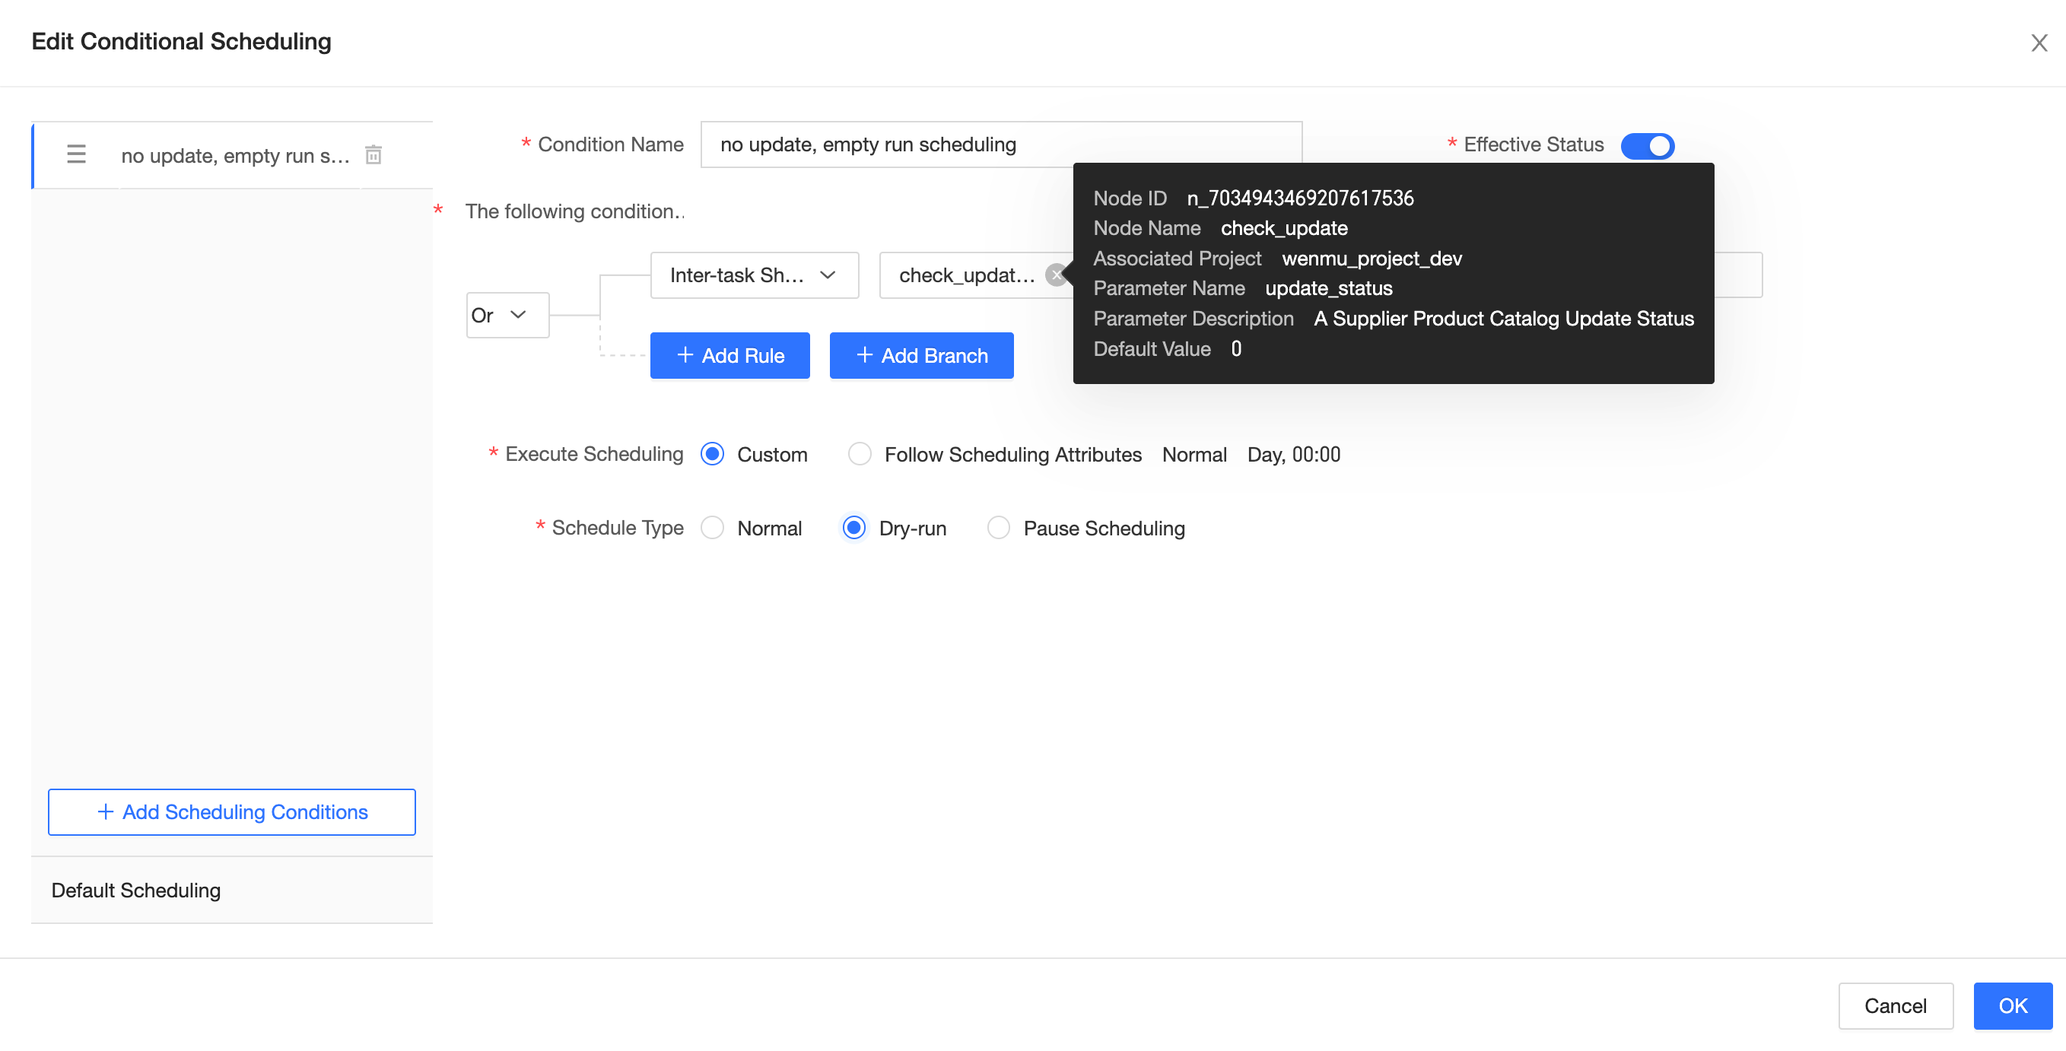Toggle the Effective Status switch

click(x=1647, y=146)
